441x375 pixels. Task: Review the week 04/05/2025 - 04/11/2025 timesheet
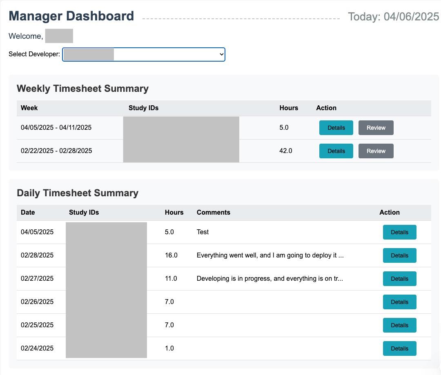pyautogui.click(x=376, y=128)
